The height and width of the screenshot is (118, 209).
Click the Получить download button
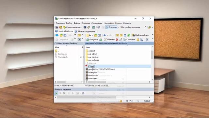92,39
